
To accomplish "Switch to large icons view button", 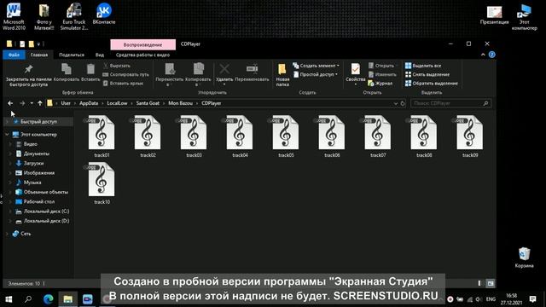I will tap(491, 283).
